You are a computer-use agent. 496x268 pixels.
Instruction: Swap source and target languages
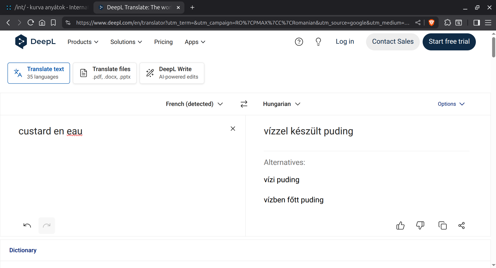click(x=244, y=104)
